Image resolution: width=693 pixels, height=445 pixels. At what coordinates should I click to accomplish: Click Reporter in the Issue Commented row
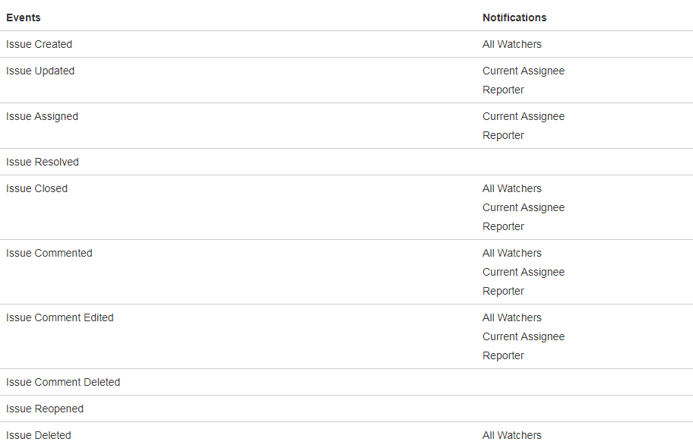tap(503, 291)
